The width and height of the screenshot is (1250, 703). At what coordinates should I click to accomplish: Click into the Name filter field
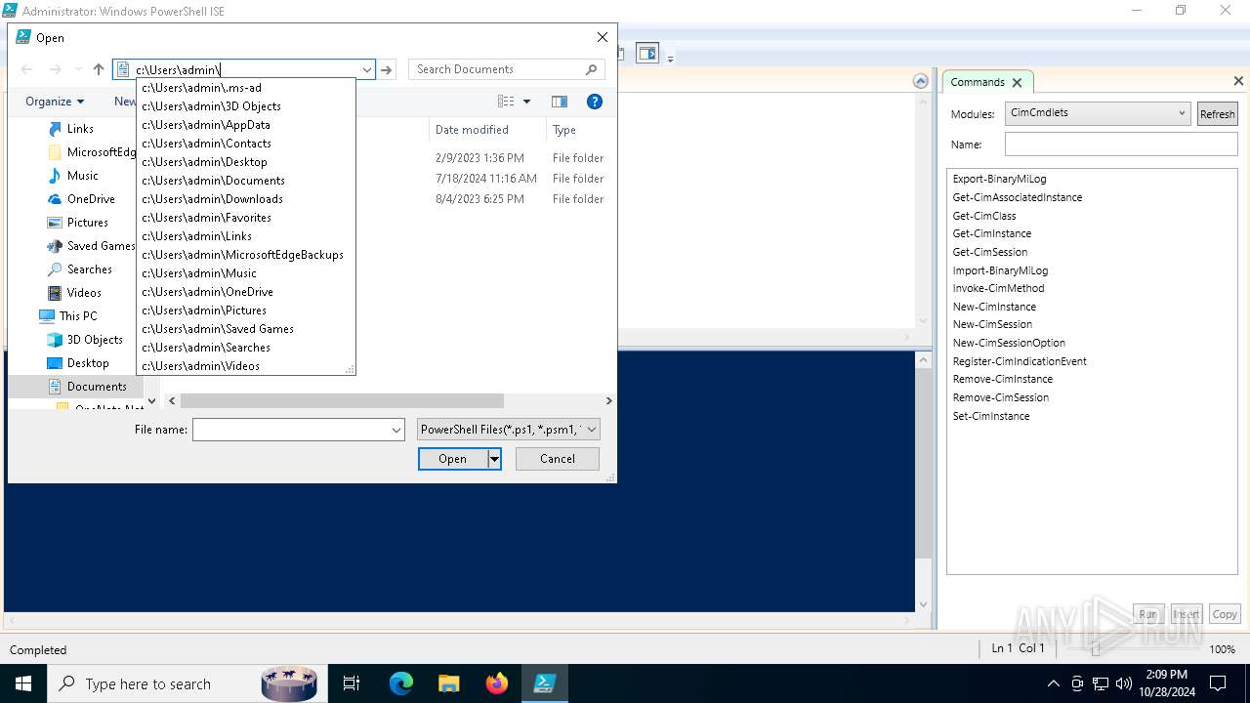1121,145
